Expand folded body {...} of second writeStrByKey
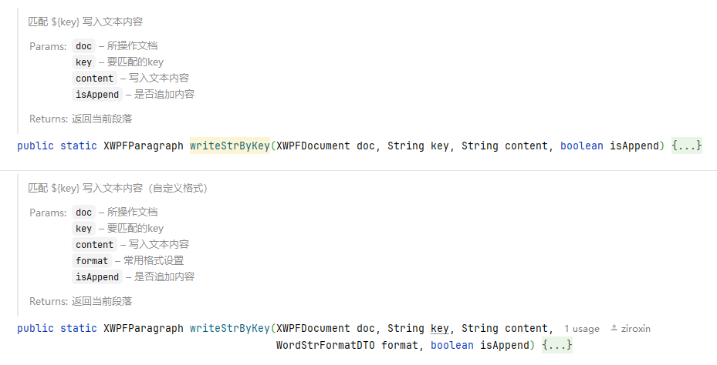 point(557,345)
